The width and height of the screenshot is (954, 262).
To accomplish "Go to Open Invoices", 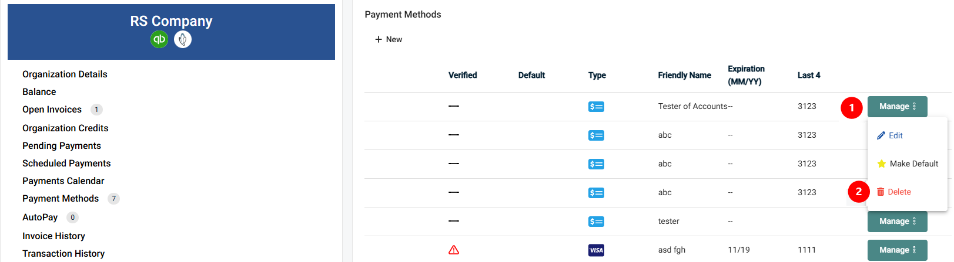I will point(52,110).
